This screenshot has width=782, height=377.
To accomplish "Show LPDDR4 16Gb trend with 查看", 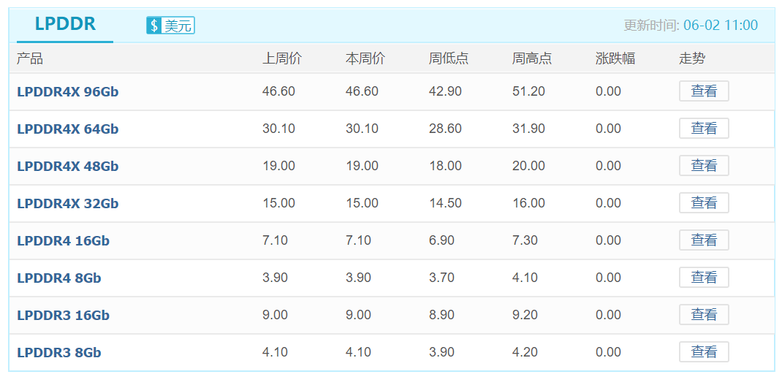I will [x=704, y=240].
